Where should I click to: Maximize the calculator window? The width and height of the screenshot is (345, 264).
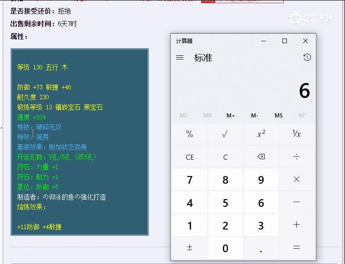pos(285,41)
